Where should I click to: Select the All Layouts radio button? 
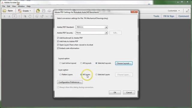81,63
